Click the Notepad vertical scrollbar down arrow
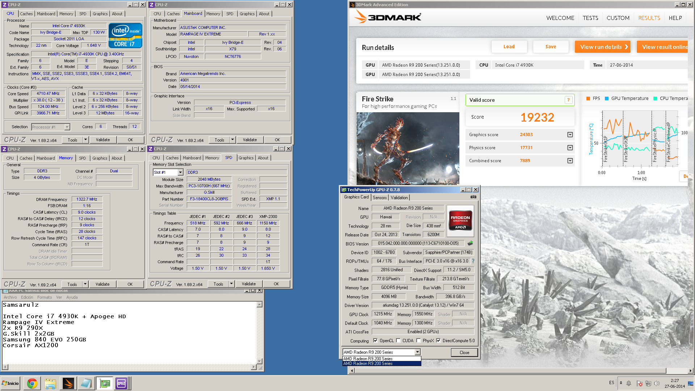 click(259, 361)
